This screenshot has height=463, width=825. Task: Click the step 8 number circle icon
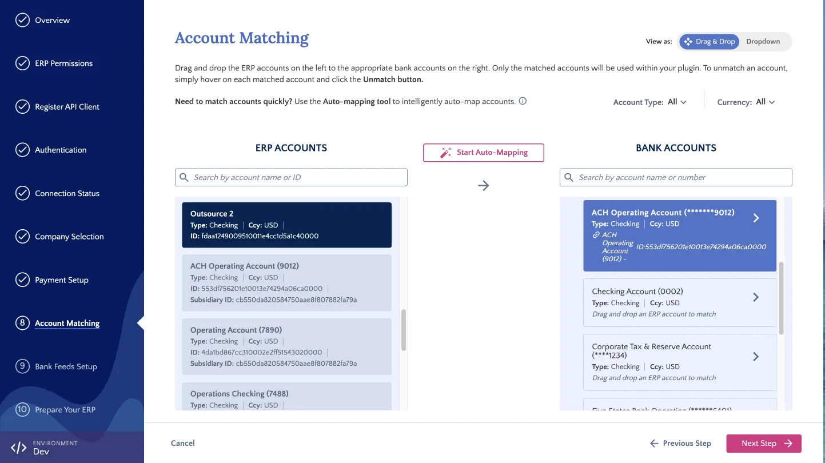click(x=22, y=324)
